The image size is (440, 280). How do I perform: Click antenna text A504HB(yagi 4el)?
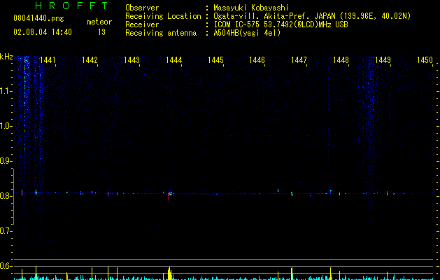click(x=247, y=33)
